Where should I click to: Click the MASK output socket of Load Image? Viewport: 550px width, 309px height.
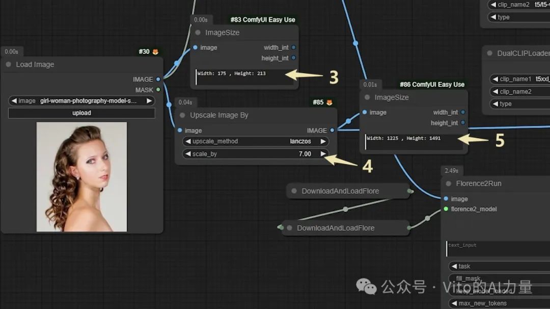point(158,90)
